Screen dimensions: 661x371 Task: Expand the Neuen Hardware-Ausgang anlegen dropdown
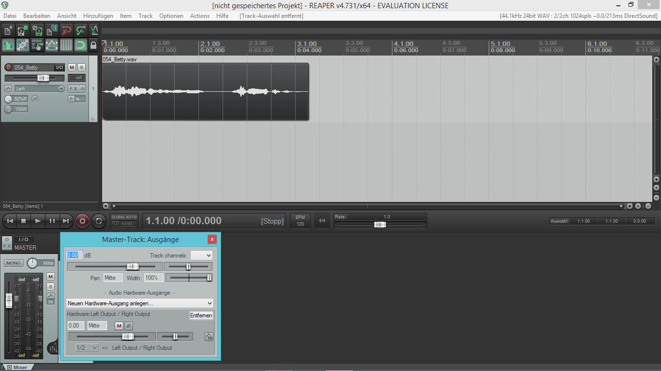click(x=140, y=303)
